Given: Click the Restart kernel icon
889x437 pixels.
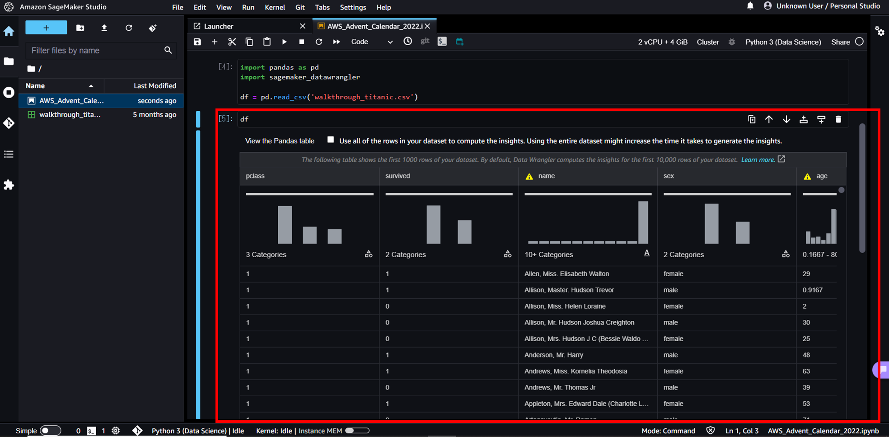Looking at the screenshot, I should (x=319, y=42).
